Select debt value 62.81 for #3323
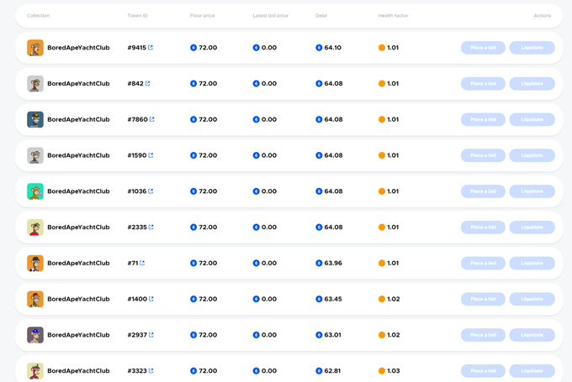The height and width of the screenshot is (382, 572). pyautogui.click(x=332, y=371)
